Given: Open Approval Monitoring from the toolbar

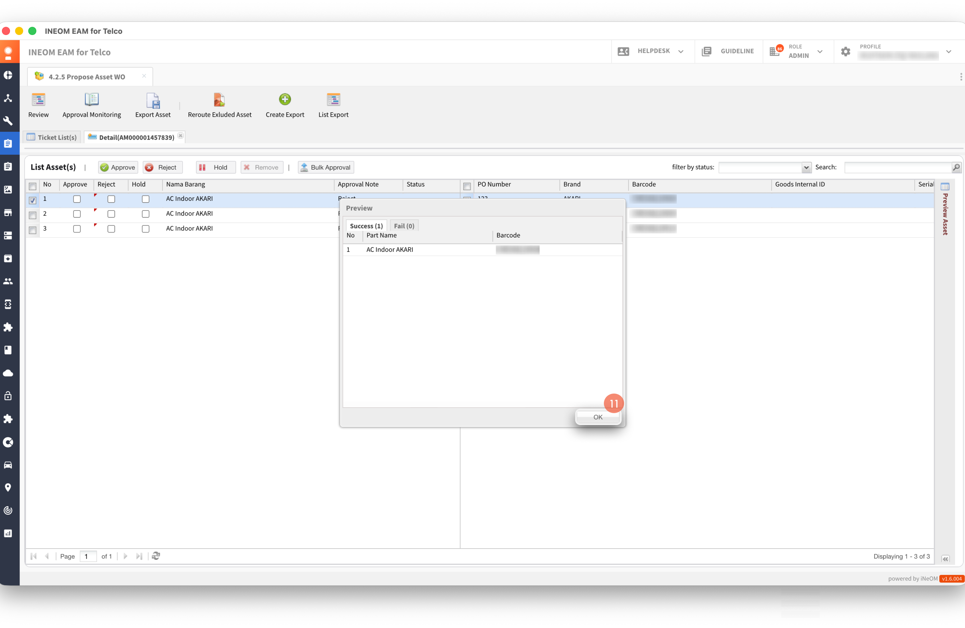Looking at the screenshot, I should (x=92, y=100).
